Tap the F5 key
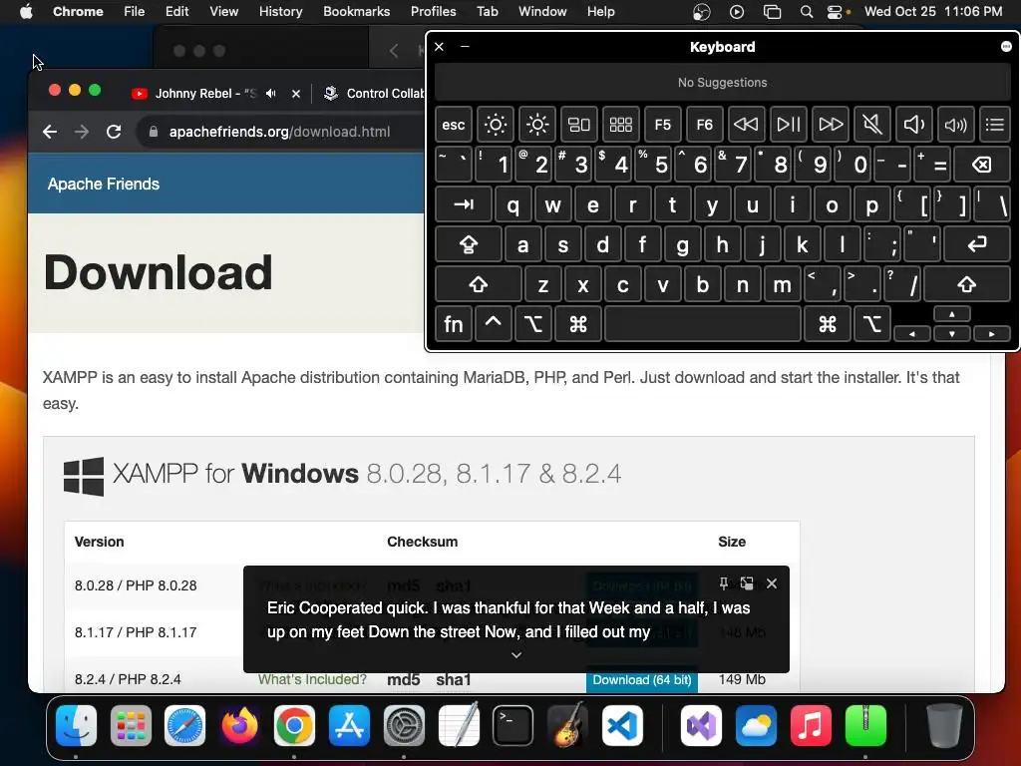This screenshot has width=1021, height=766. pos(663,125)
